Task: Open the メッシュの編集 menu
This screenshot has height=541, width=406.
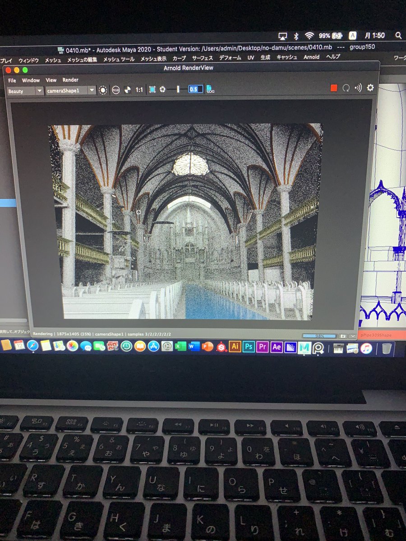Action: pyautogui.click(x=82, y=60)
